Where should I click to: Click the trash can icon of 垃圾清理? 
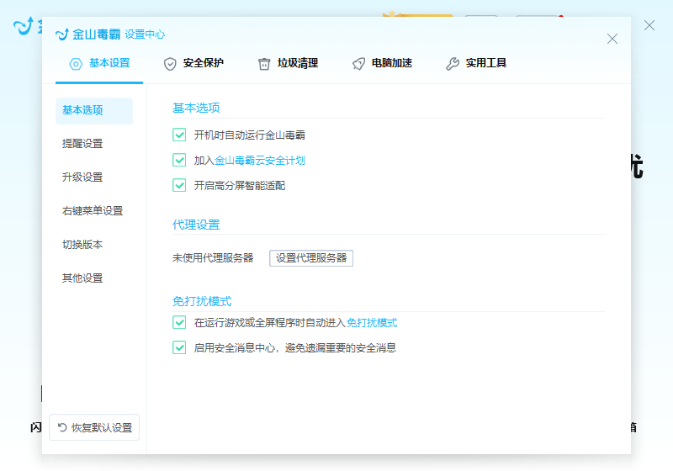point(264,64)
